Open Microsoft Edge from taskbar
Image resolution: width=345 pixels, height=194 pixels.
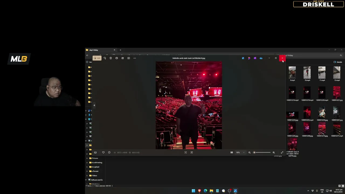[x=205, y=191]
